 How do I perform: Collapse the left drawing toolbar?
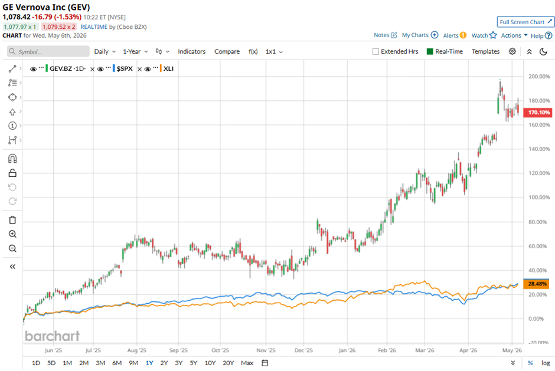pos(12,267)
